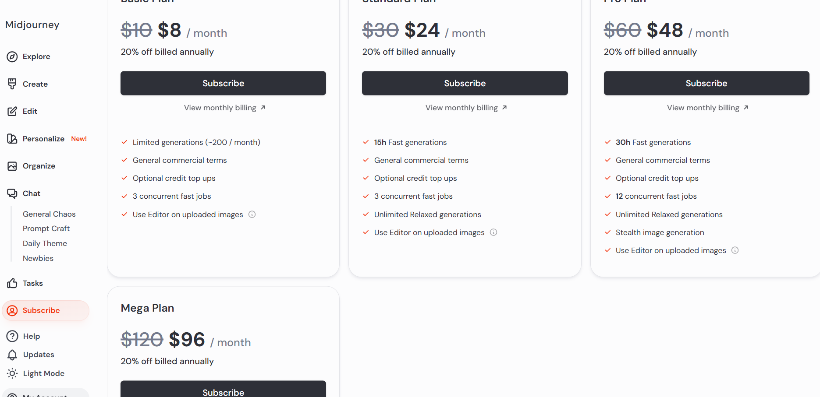Open the Explore compass icon

pyautogui.click(x=12, y=56)
